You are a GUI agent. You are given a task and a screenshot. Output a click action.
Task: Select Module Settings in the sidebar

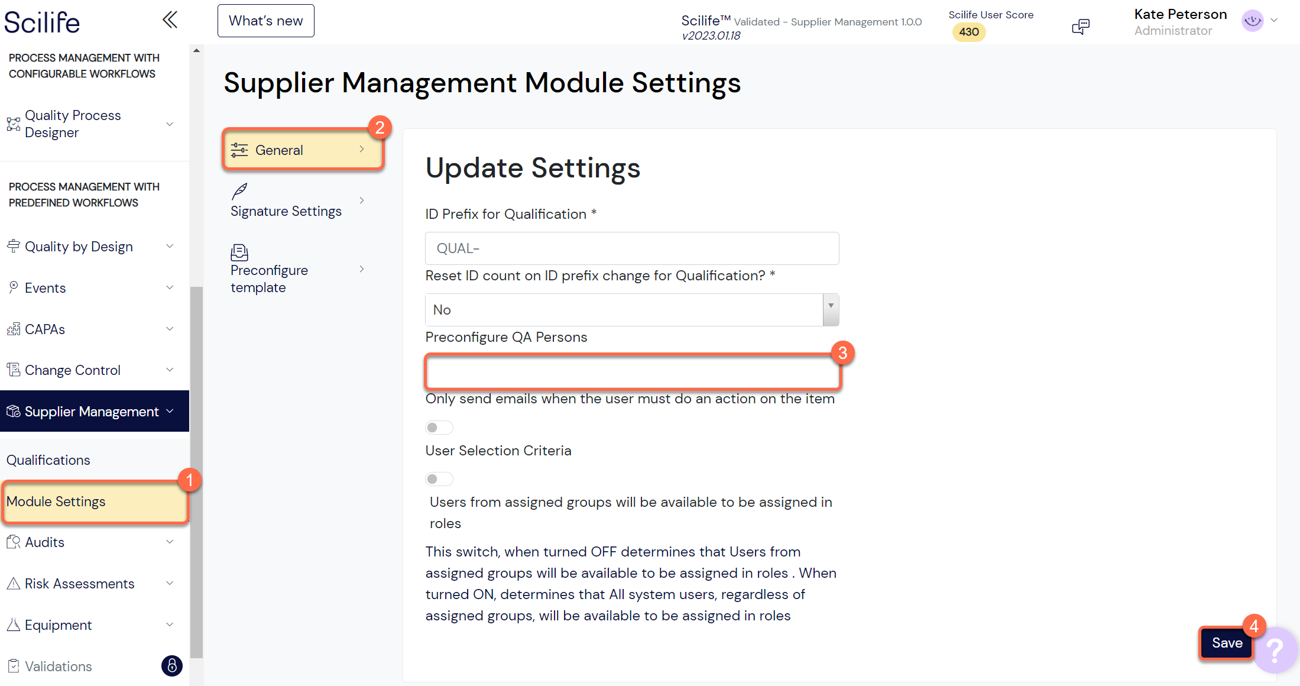click(x=95, y=501)
